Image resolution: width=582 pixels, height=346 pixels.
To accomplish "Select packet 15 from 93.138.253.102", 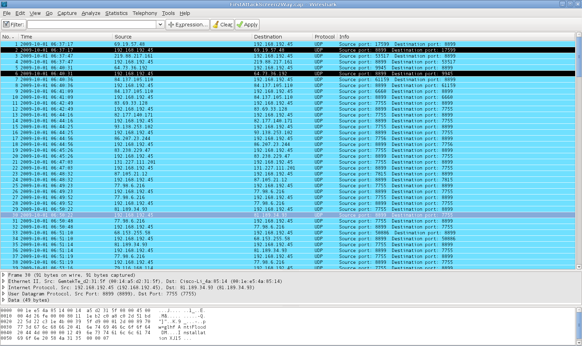I will (x=288, y=127).
